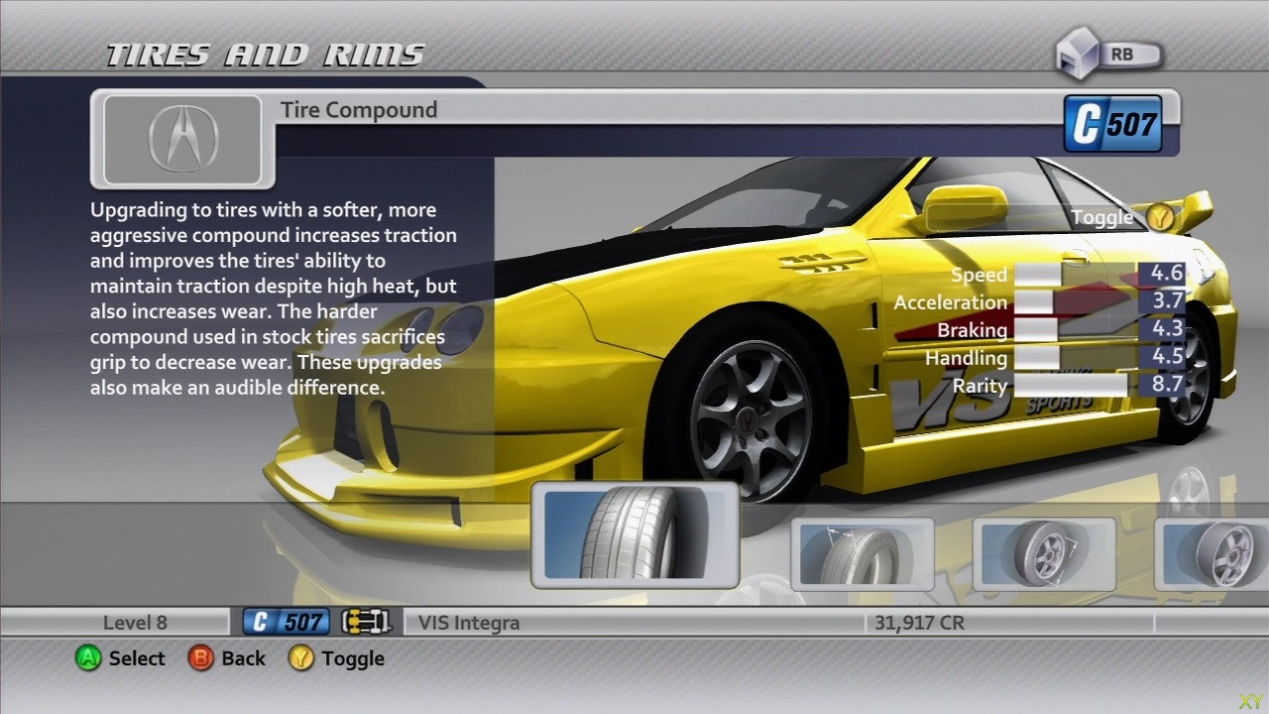The height and width of the screenshot is (714, 1269).
Task: Open the rim size upgrade thumbnail
Action: 1044,554
